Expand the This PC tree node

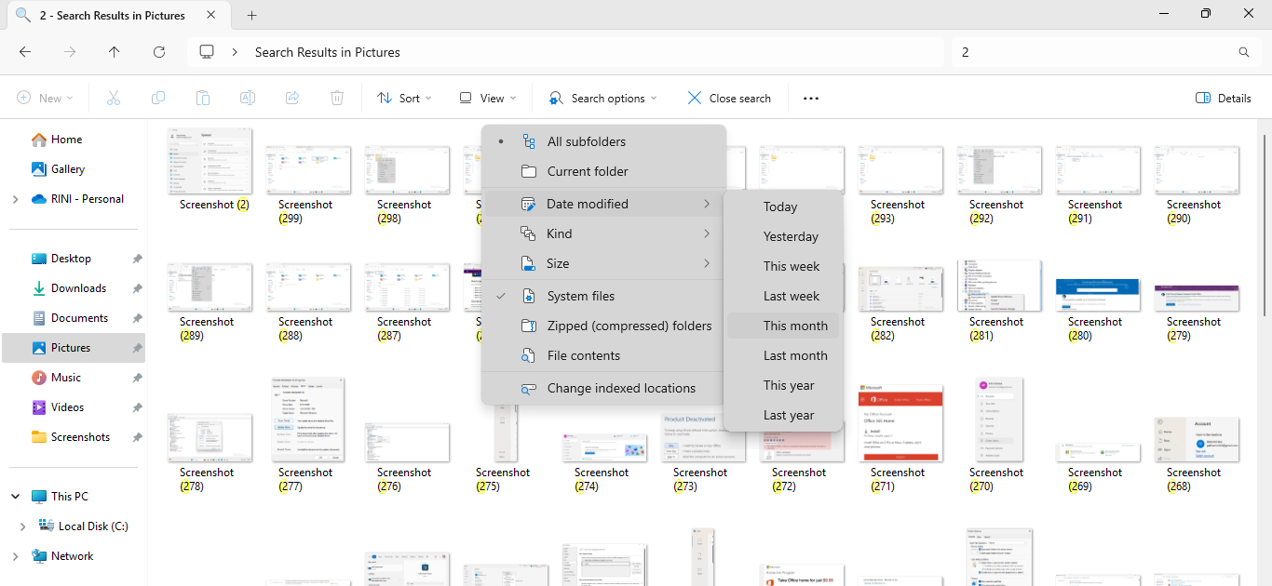coord(16,497)
